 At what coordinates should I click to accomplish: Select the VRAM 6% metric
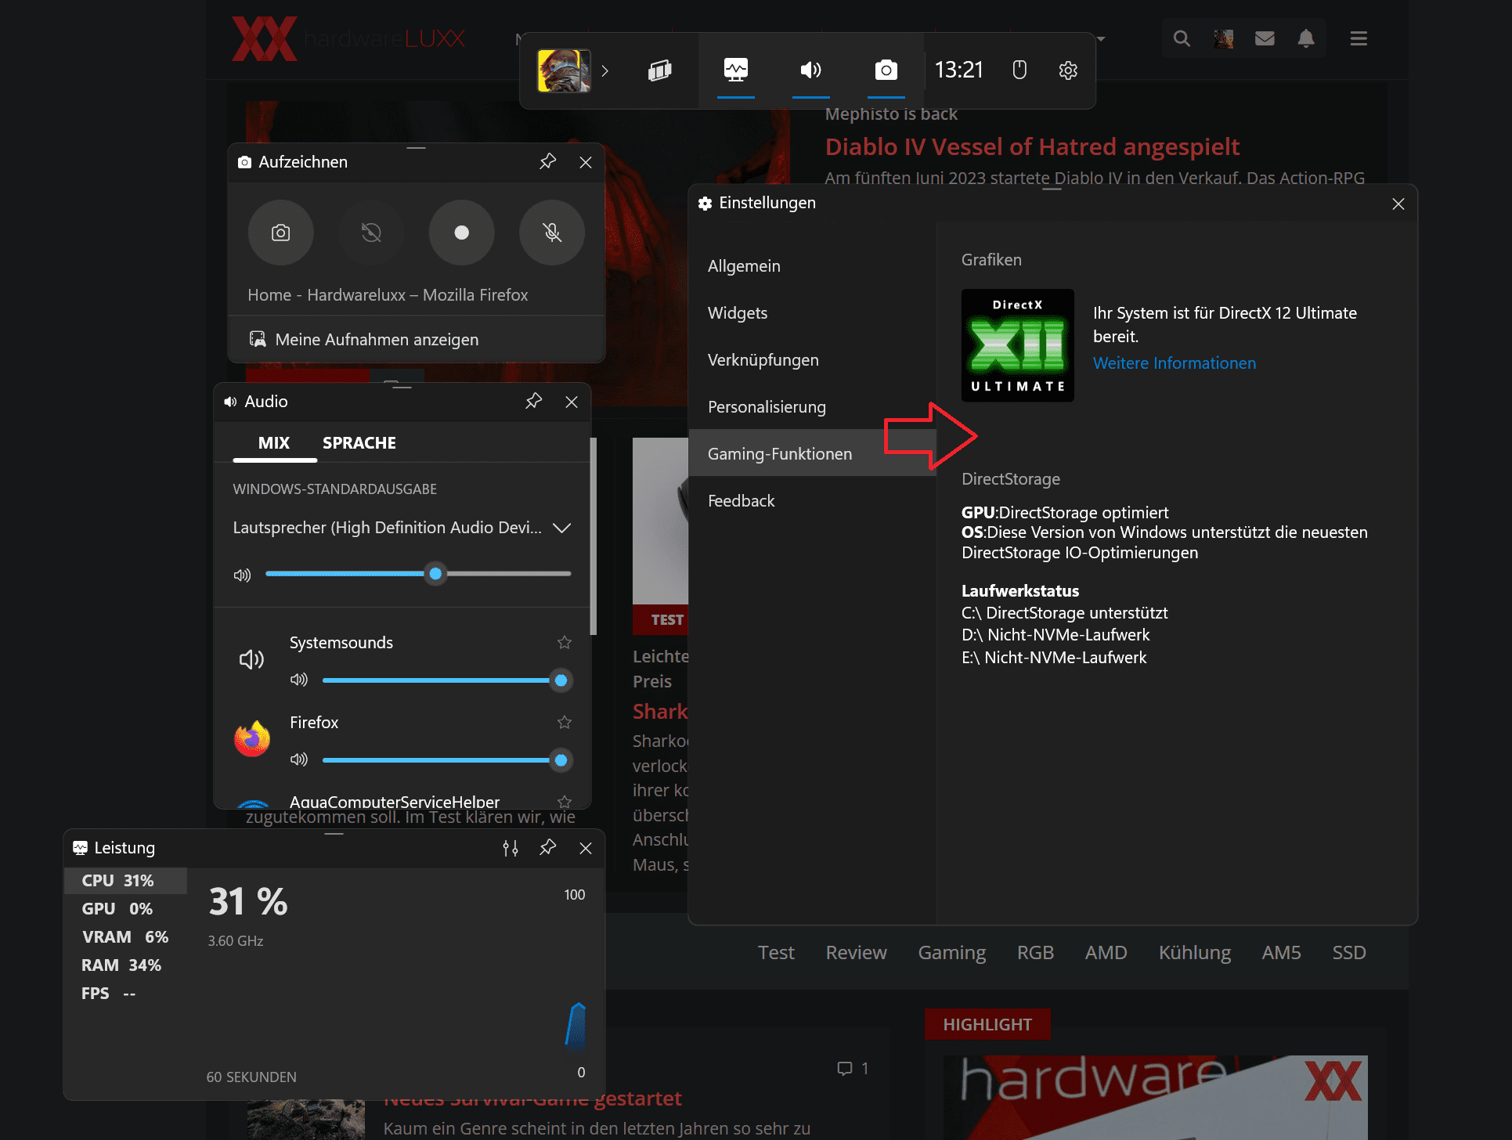tap(125, 936)
